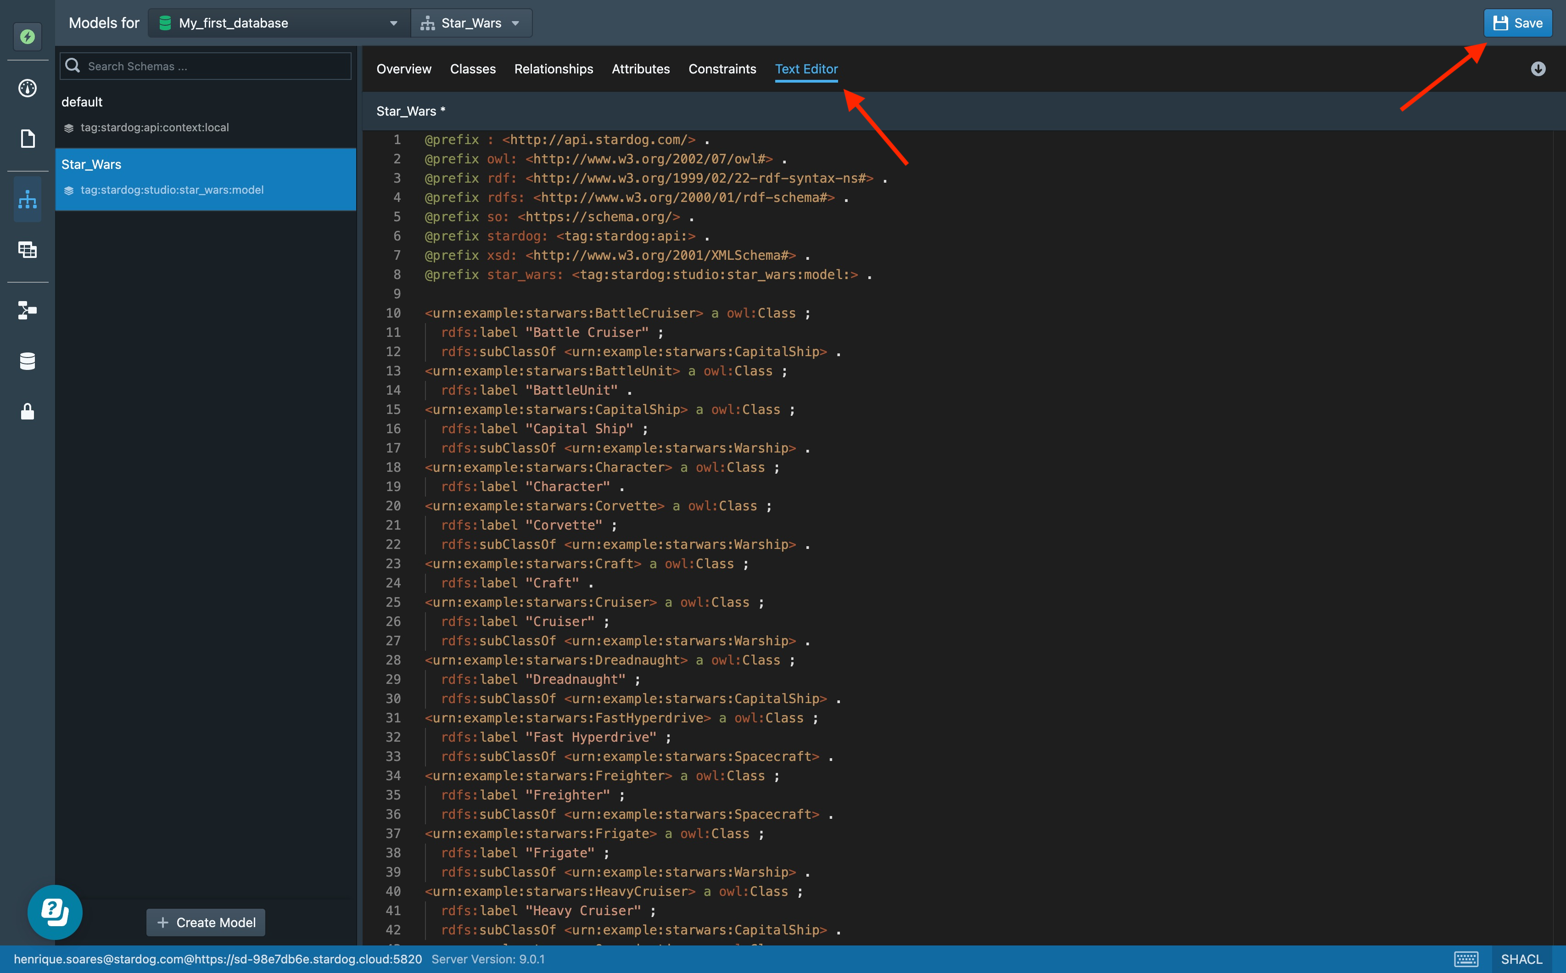Viewport: 1566px width, 973px height.
Task: Open the Databases cylinder sidebar icon
Action: click(27, 361)
